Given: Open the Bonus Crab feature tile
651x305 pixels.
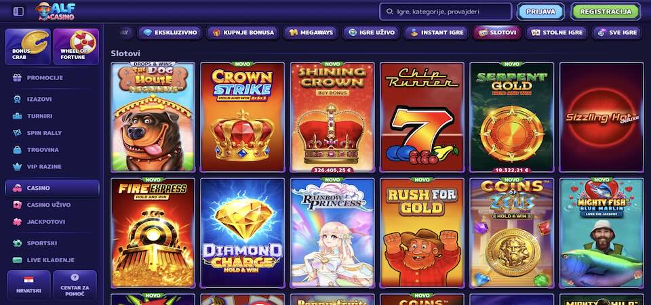Looking at the screenshot, I should point(28,47).
